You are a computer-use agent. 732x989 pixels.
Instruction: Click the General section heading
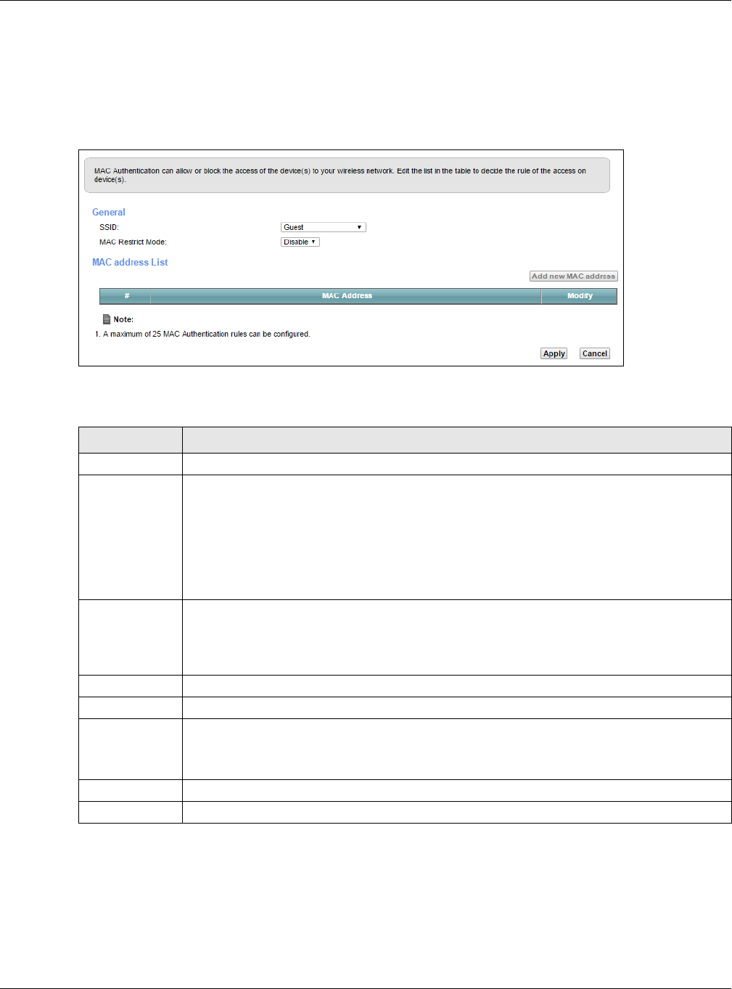(109, 213)
